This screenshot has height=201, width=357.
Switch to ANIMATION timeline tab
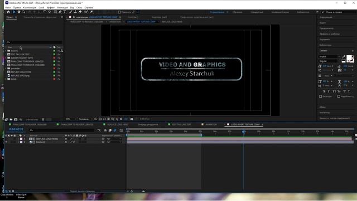pyautogui.click(x=211, y=125)
